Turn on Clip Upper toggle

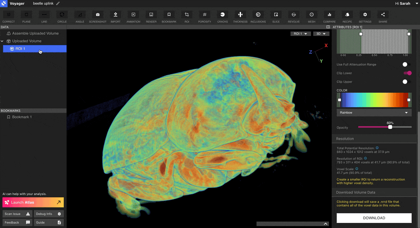[x=407, y=82]
